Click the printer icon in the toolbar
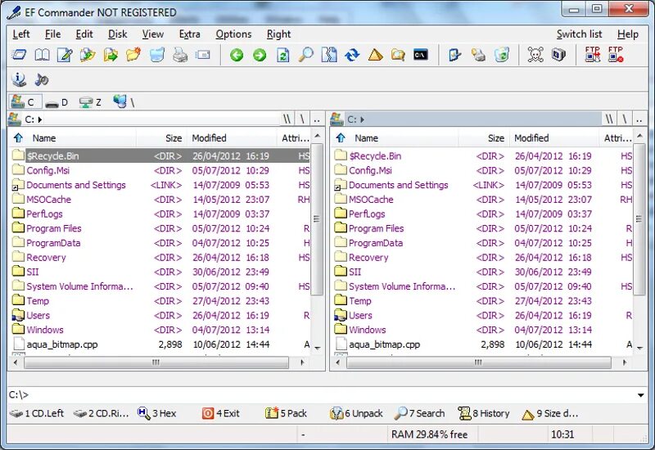The image size is (655, 450). [x=180, y=55]
